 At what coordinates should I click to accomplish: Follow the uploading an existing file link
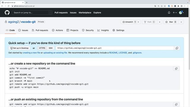click(55, 53)
